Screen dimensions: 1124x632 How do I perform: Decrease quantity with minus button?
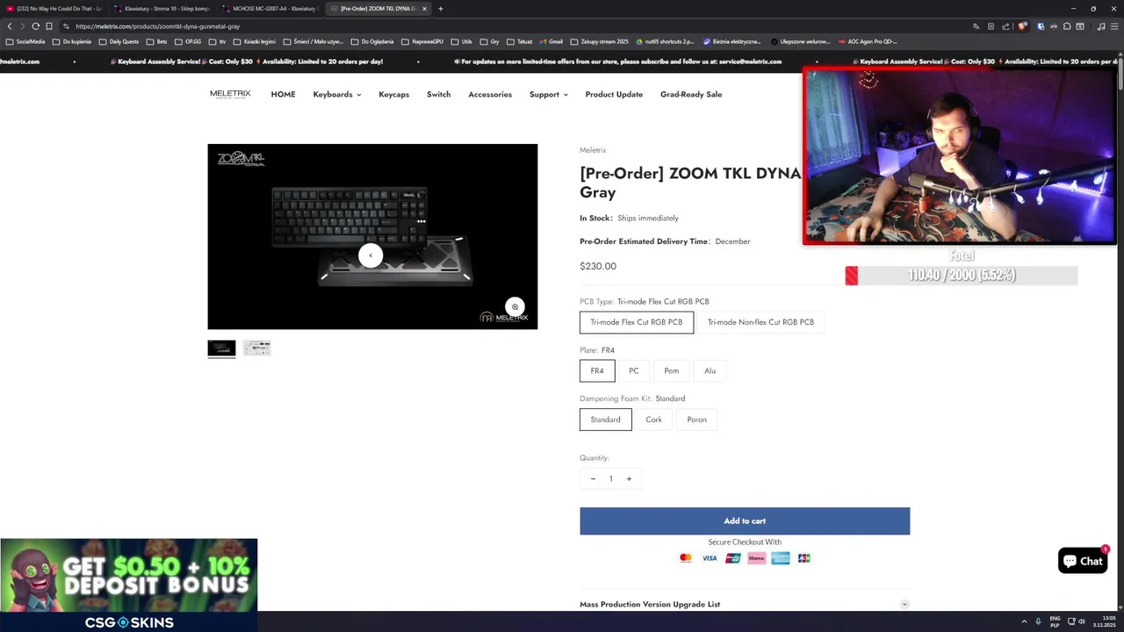[593, 478]
